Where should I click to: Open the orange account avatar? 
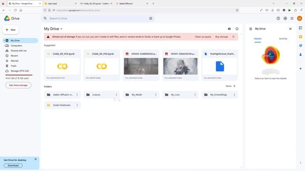[x=300, y=19]
